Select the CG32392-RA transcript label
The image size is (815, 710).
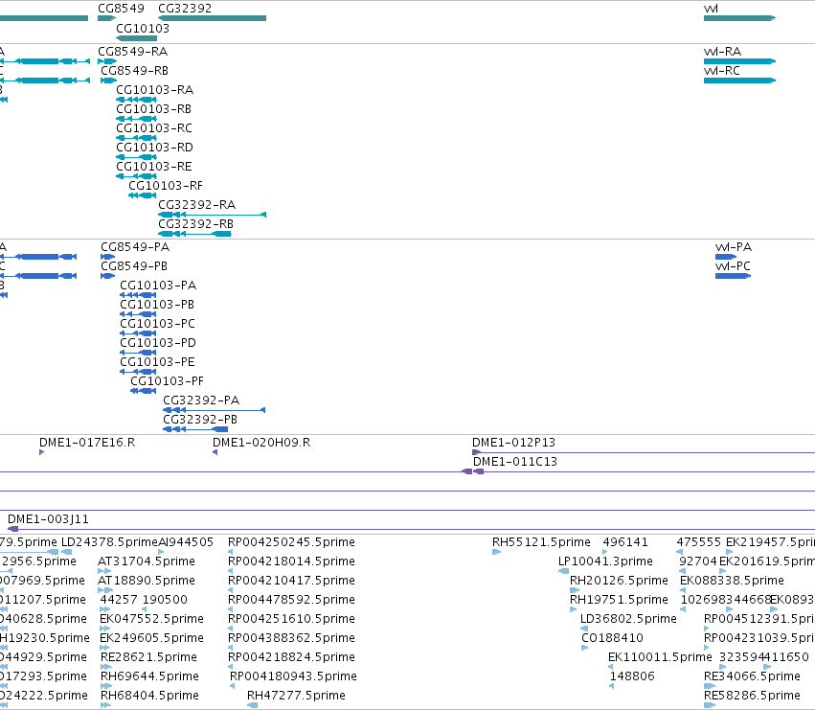196,205
